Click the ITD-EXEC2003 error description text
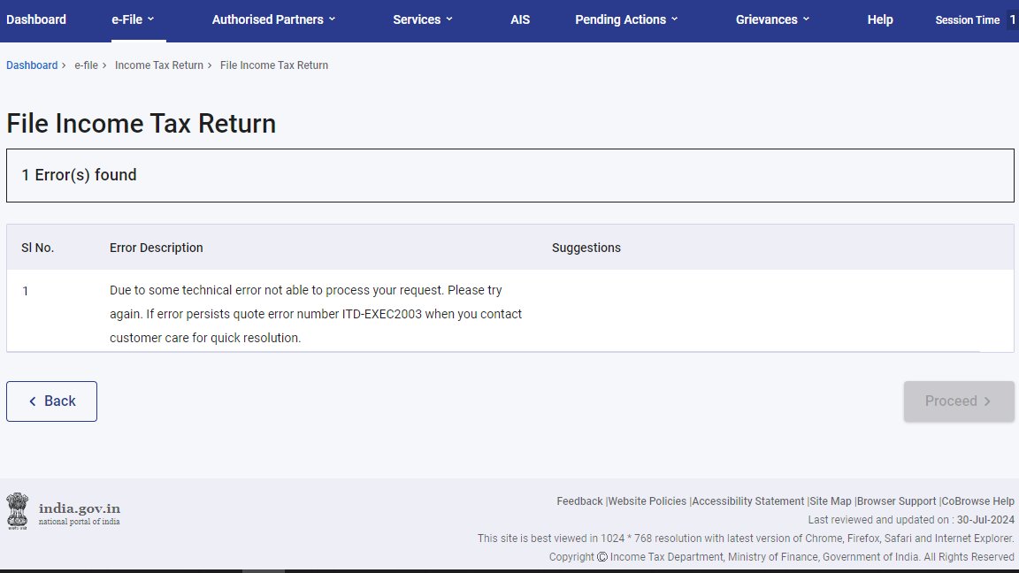 (316, 314)
